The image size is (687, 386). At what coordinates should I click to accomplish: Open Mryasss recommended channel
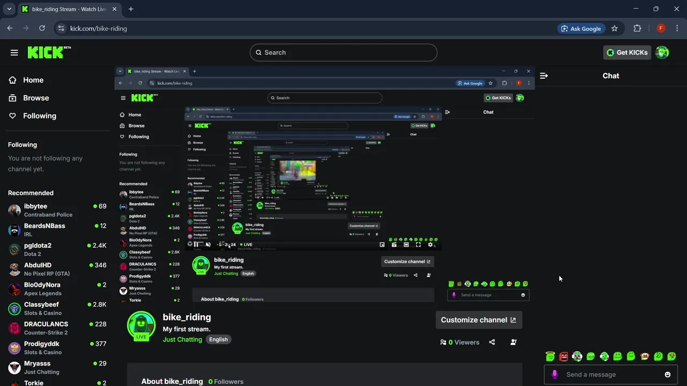click(x=57, y=367)
